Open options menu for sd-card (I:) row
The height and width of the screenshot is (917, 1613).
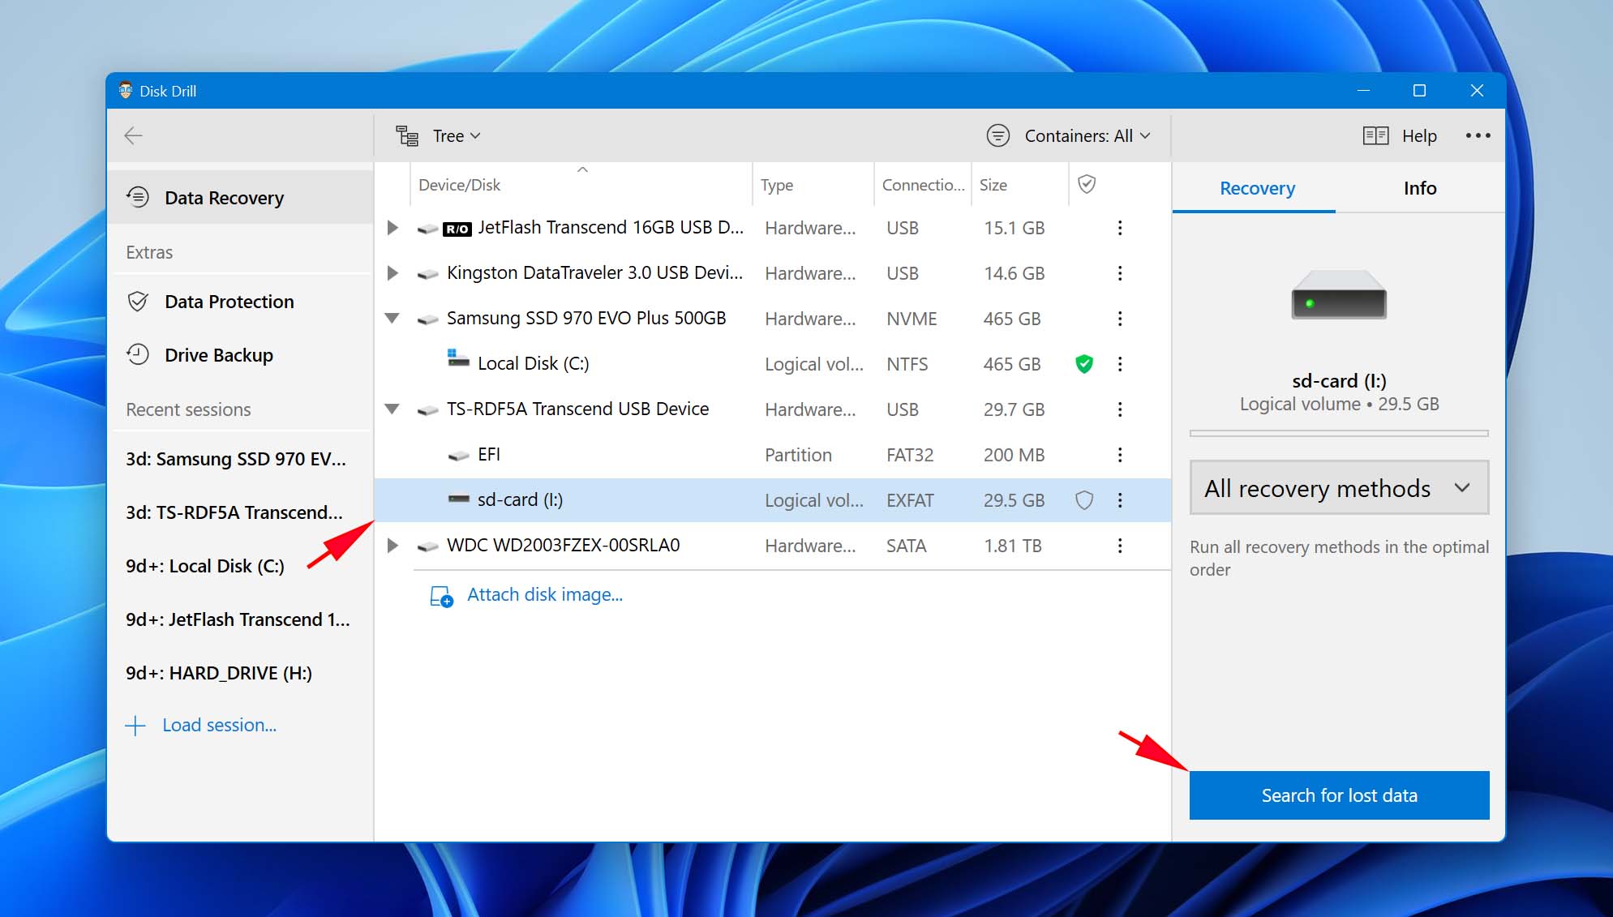click(x=1120, y=500)
